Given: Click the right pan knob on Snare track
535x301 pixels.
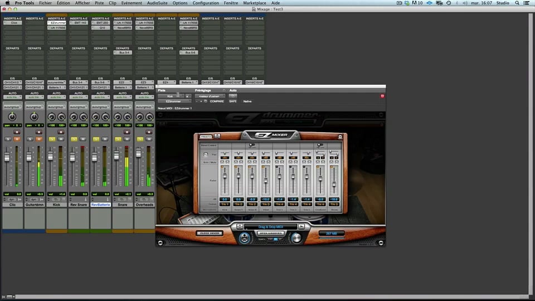Looking at the screenshot, I should 128,118.
